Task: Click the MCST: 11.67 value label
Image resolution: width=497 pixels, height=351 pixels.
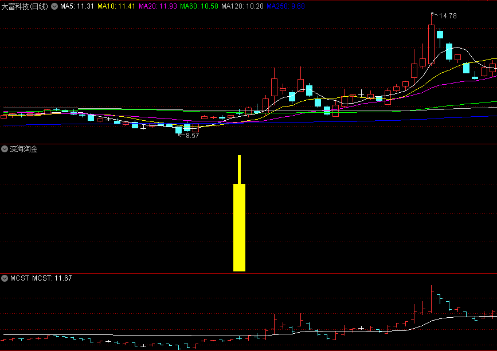Action: point(52,278)
